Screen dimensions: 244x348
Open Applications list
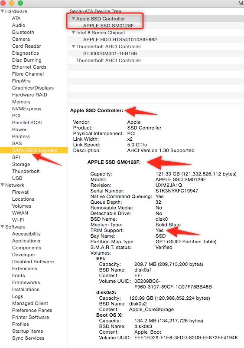pyautogui.click(x=26, y=241)
